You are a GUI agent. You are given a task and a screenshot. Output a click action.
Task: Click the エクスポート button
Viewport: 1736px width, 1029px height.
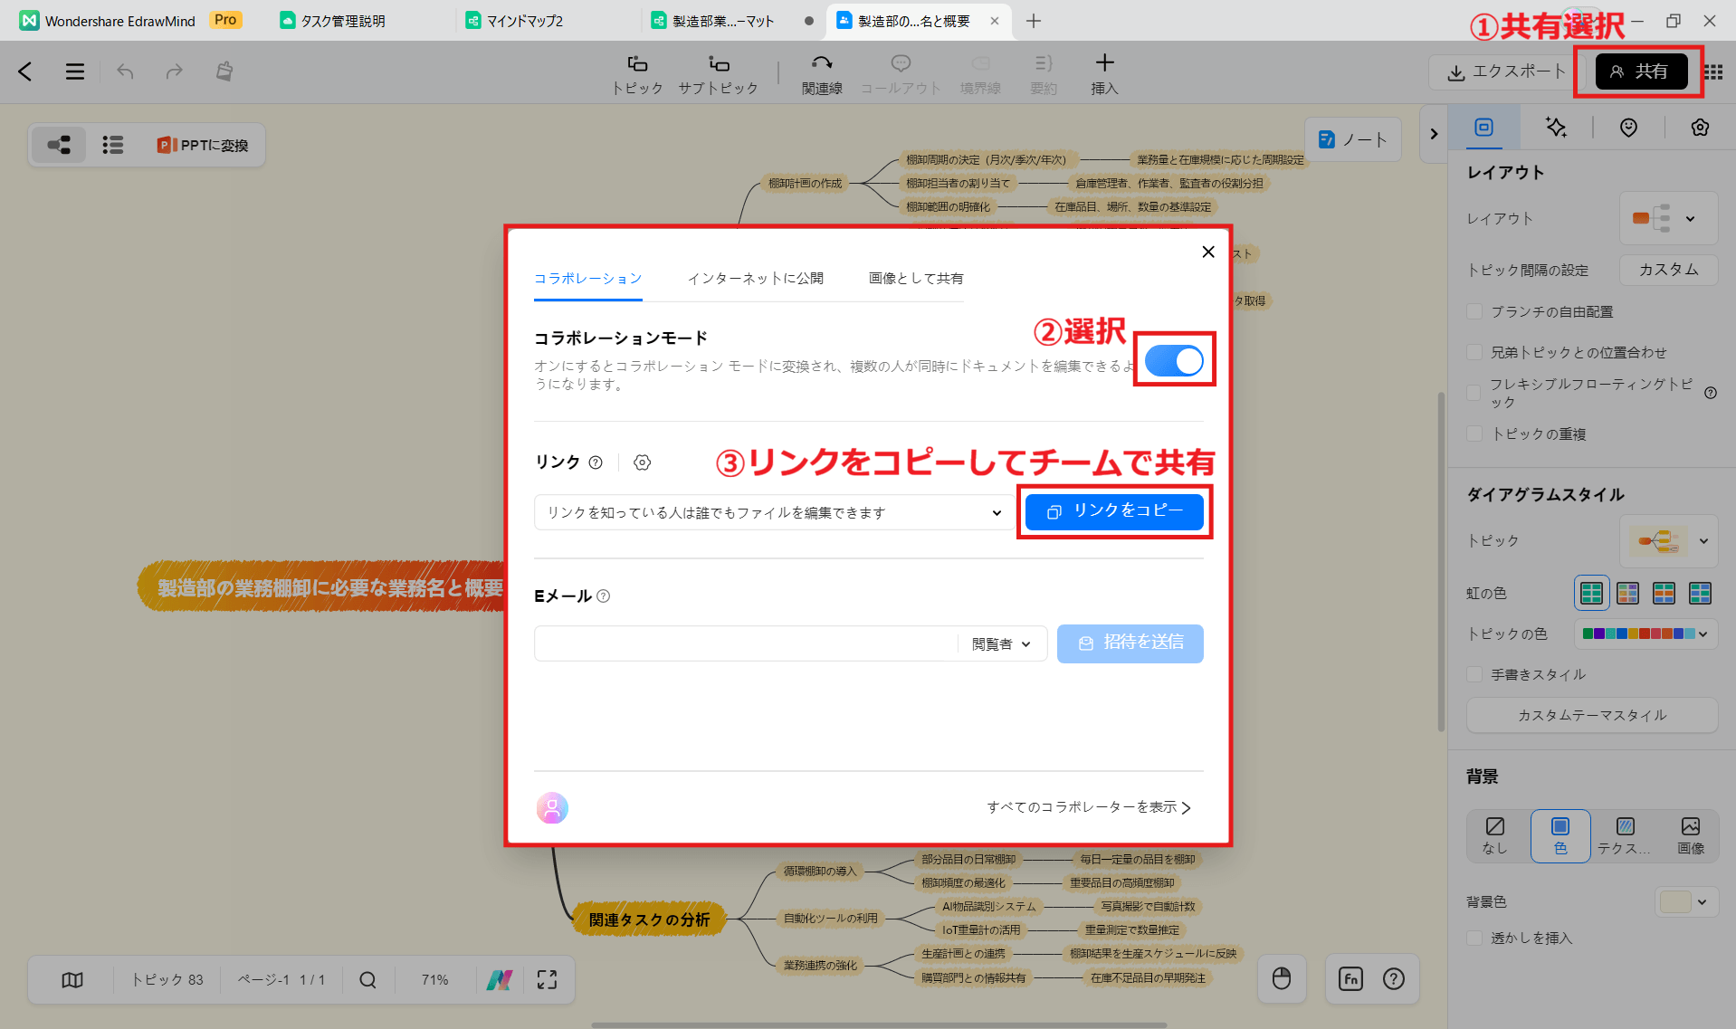1506,71
